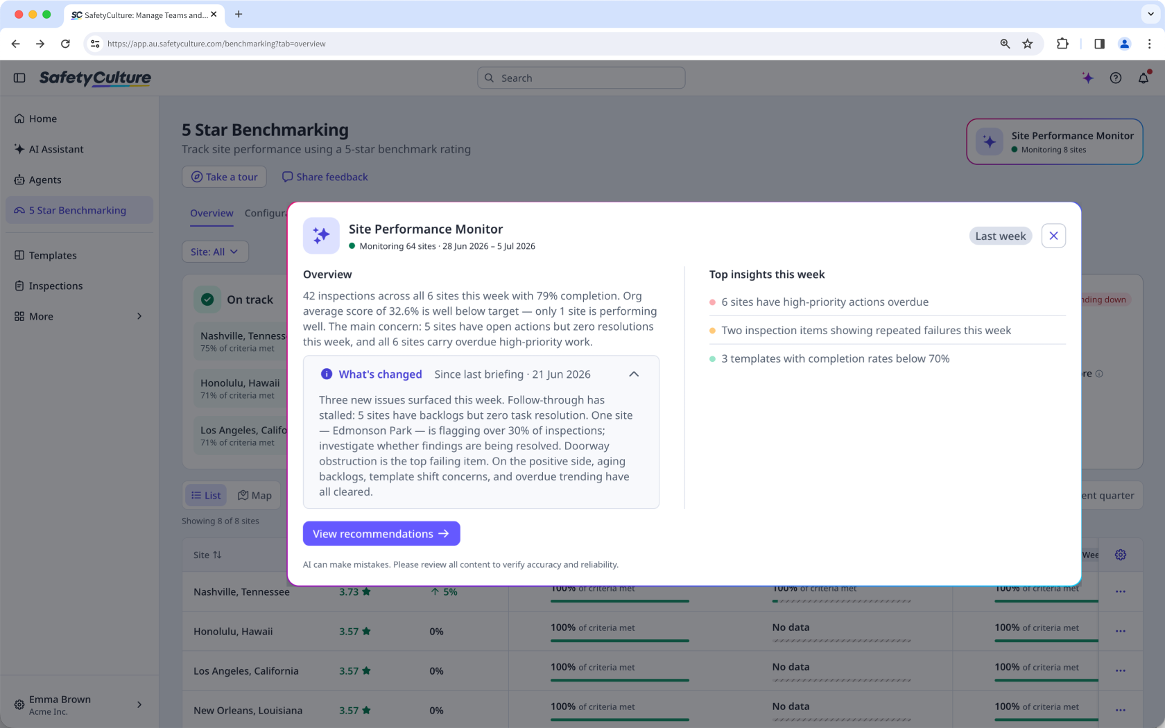Open Emma Brown account menu
Screen dimensions: 1165x728
(79, 704)
